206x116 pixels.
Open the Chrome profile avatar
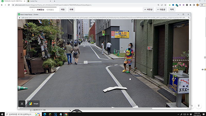pos(197,5)
